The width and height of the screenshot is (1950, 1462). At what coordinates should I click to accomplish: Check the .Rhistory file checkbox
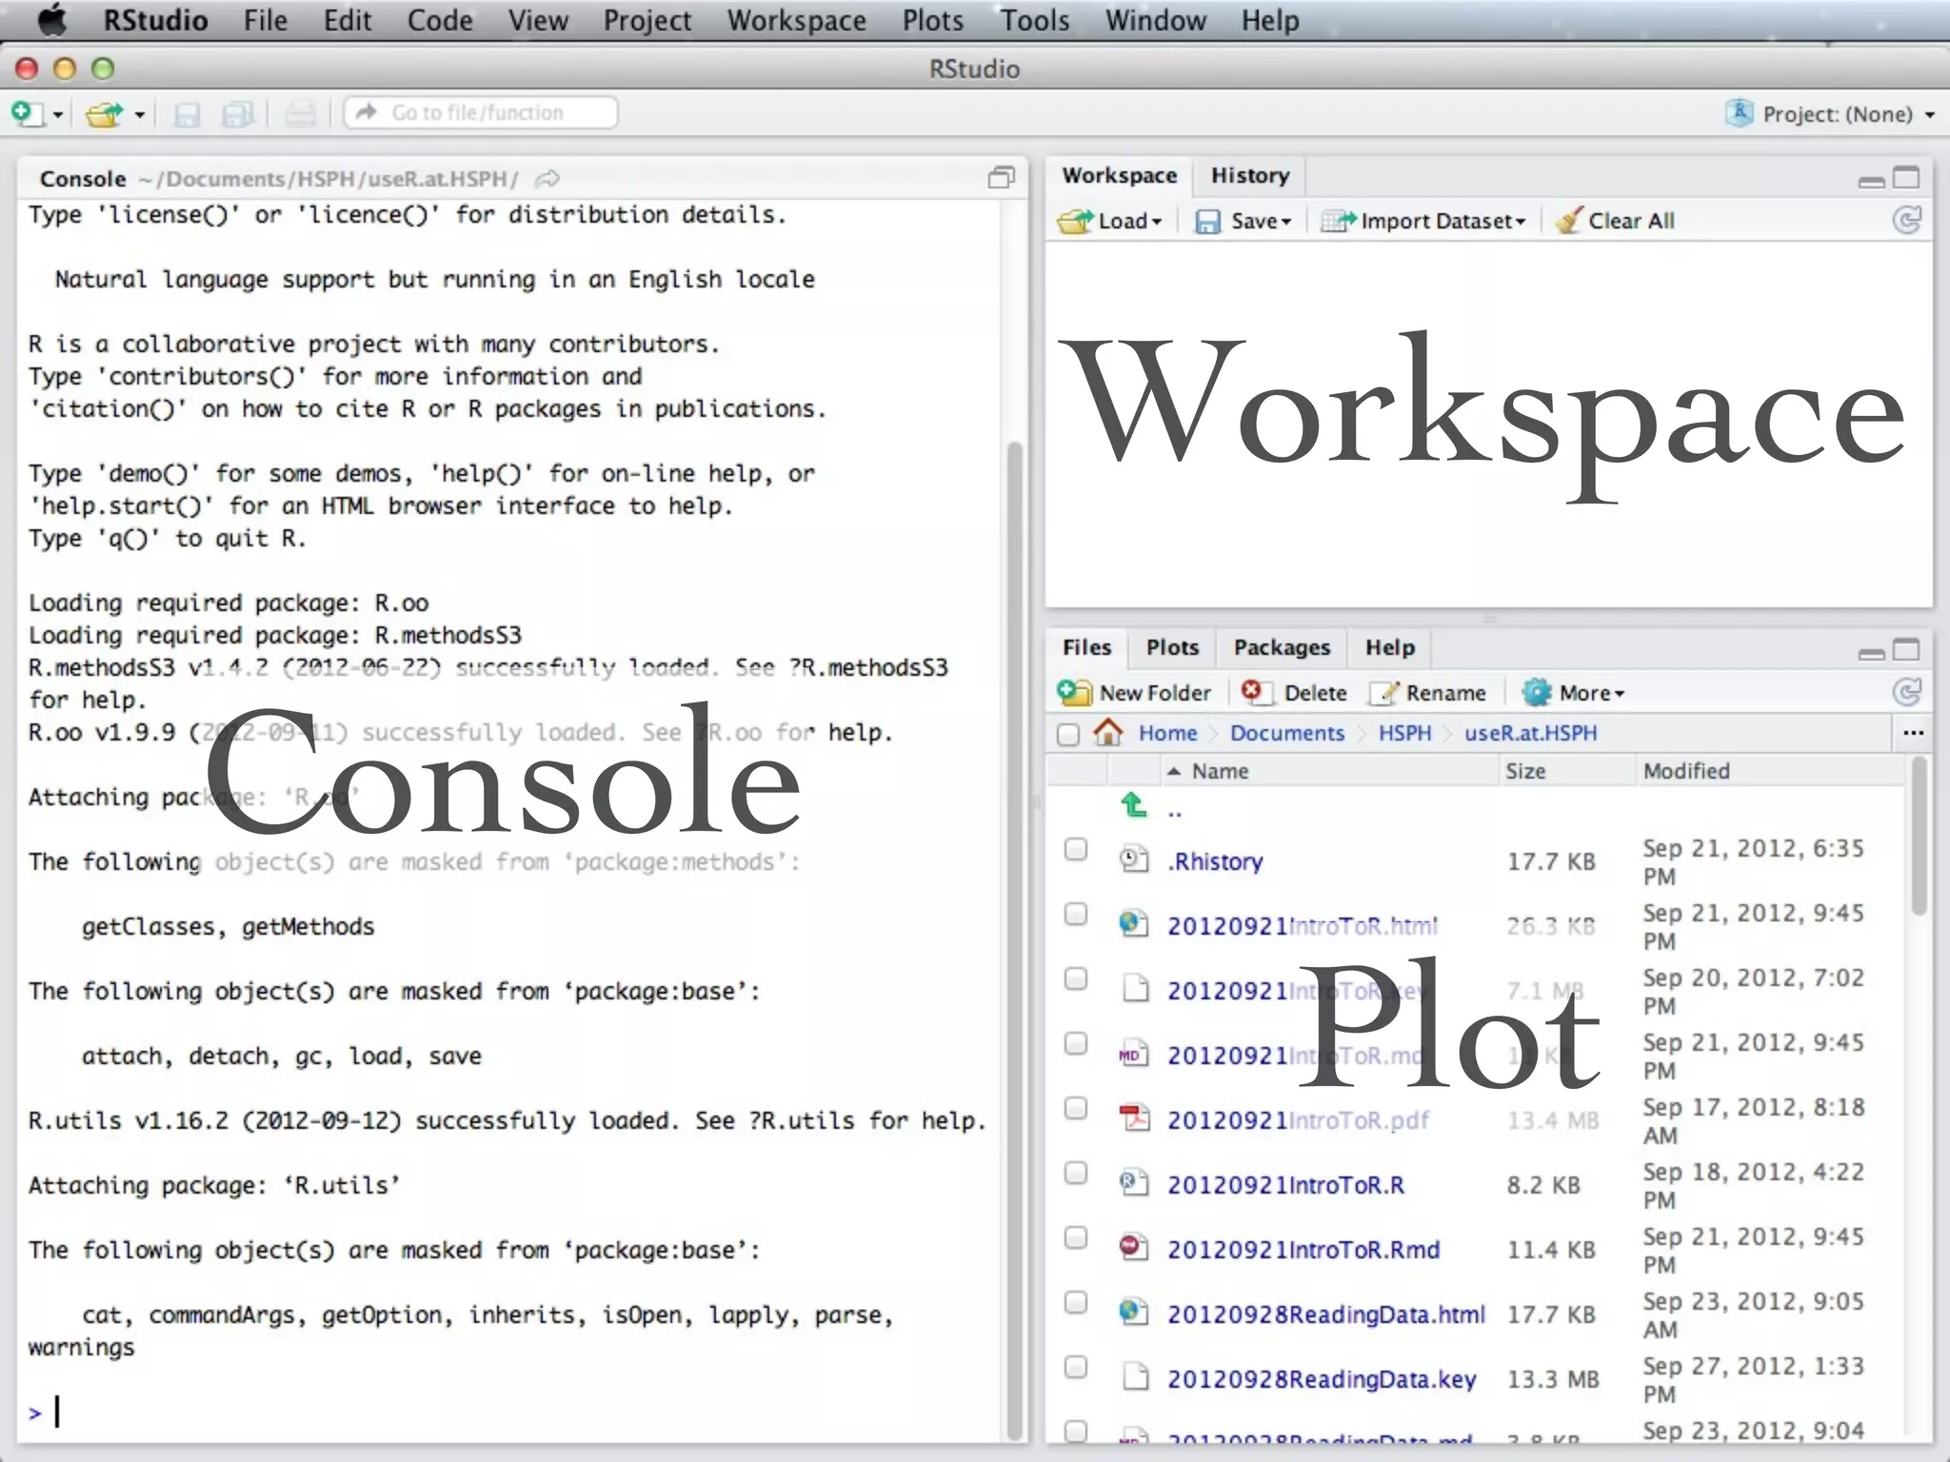(1076, 849)
